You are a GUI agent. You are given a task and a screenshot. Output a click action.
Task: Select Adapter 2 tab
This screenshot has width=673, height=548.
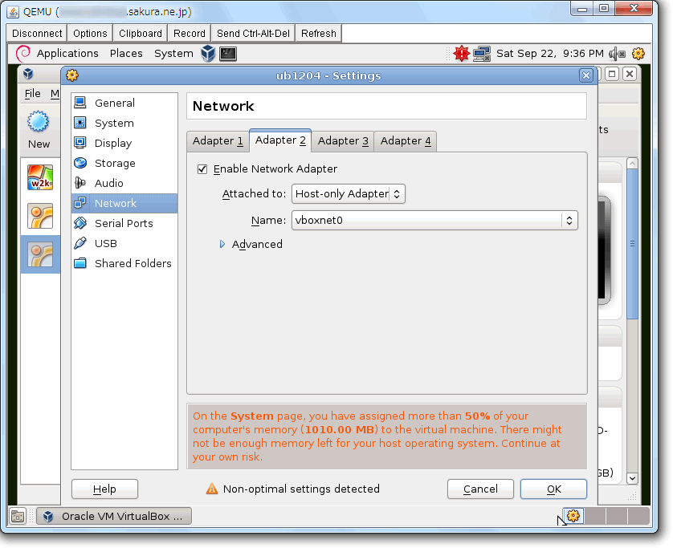tap(280, 140)
